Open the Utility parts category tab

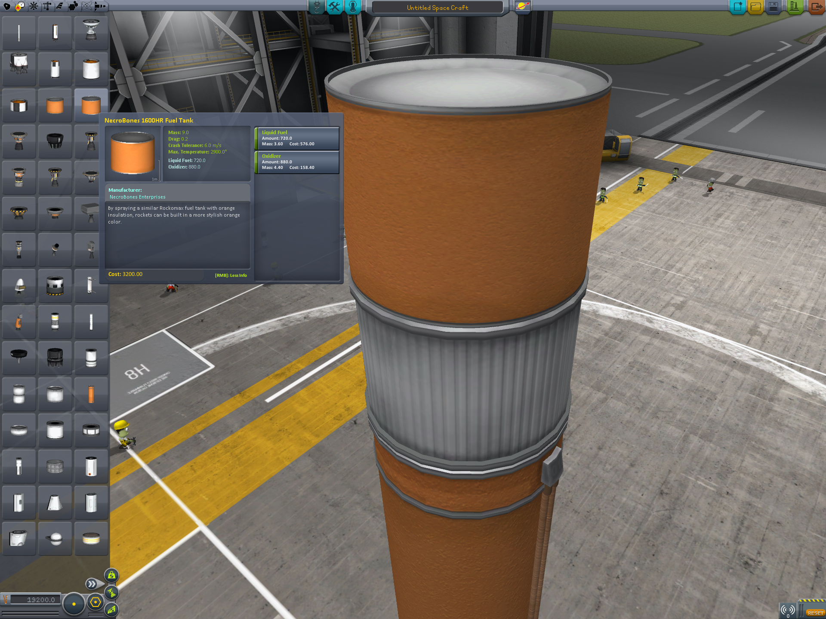73,6
